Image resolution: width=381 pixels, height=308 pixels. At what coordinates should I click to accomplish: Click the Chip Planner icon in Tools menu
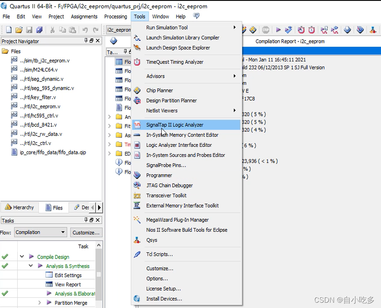tap(137, 90)
